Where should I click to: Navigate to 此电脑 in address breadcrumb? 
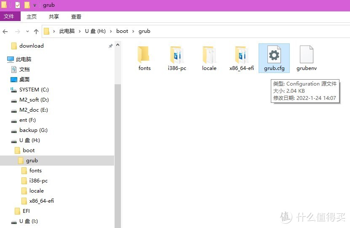pos(67,31)
